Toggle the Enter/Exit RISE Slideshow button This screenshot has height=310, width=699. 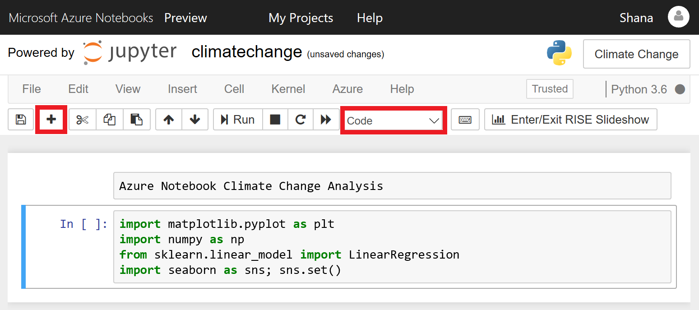[x=570, y=120]
